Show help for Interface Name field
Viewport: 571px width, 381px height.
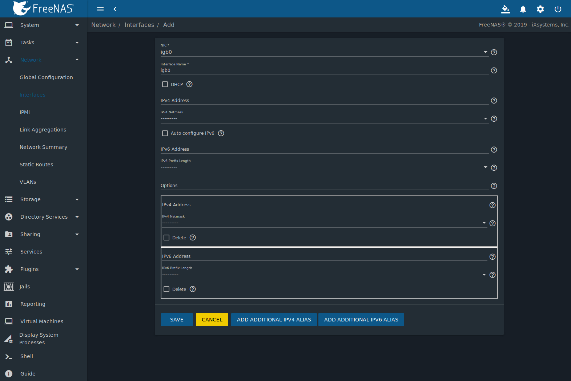pyautogui.click(x=494, y=70)
